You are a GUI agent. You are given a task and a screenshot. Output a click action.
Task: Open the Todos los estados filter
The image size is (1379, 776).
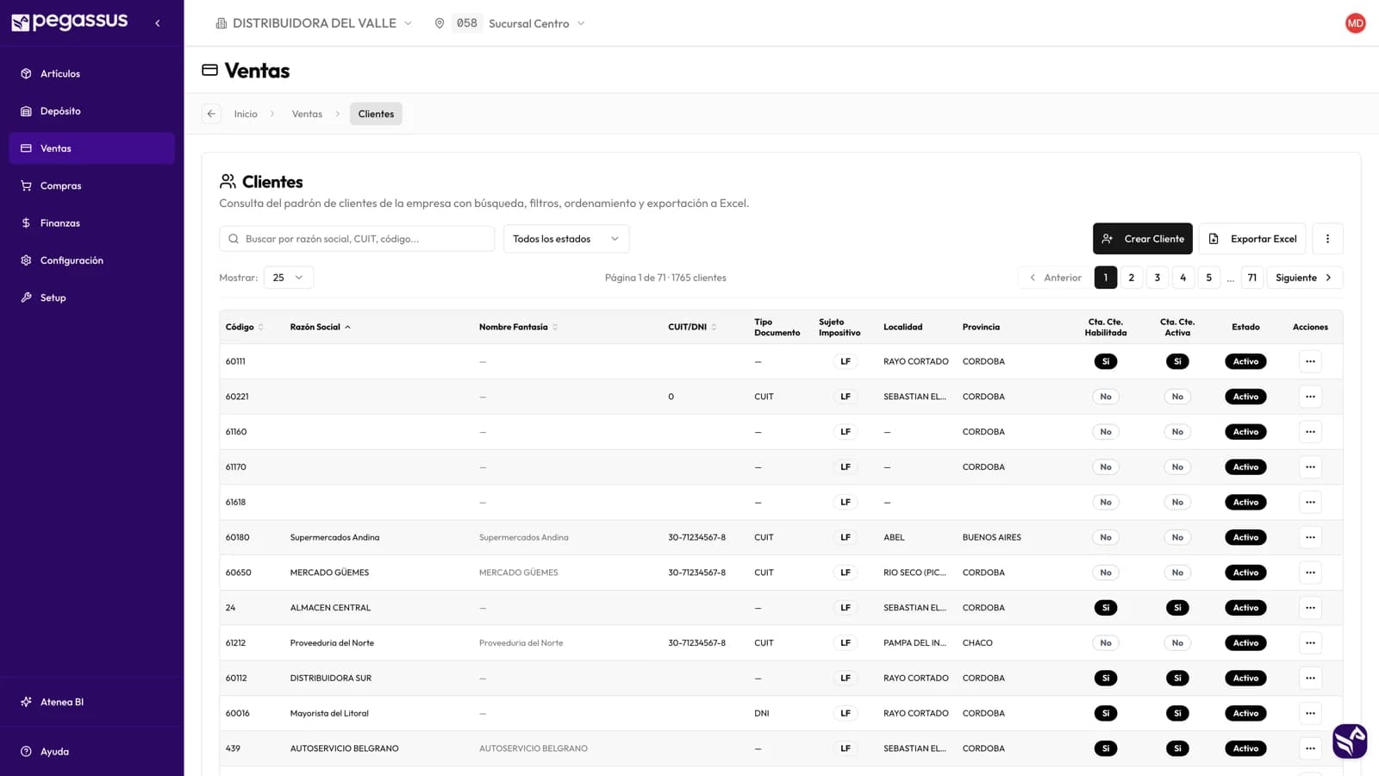[566, 239]
